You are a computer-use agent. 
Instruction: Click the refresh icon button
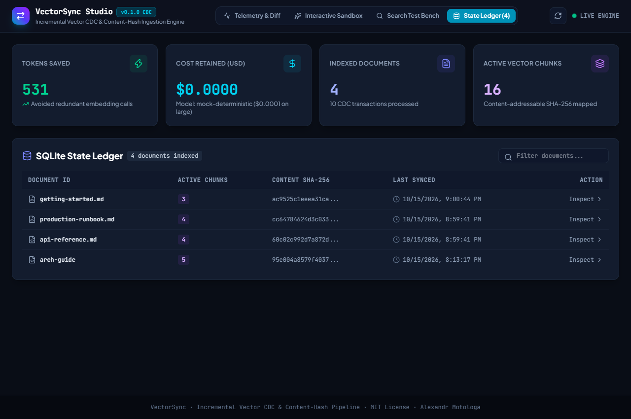(x=558, y=16)
